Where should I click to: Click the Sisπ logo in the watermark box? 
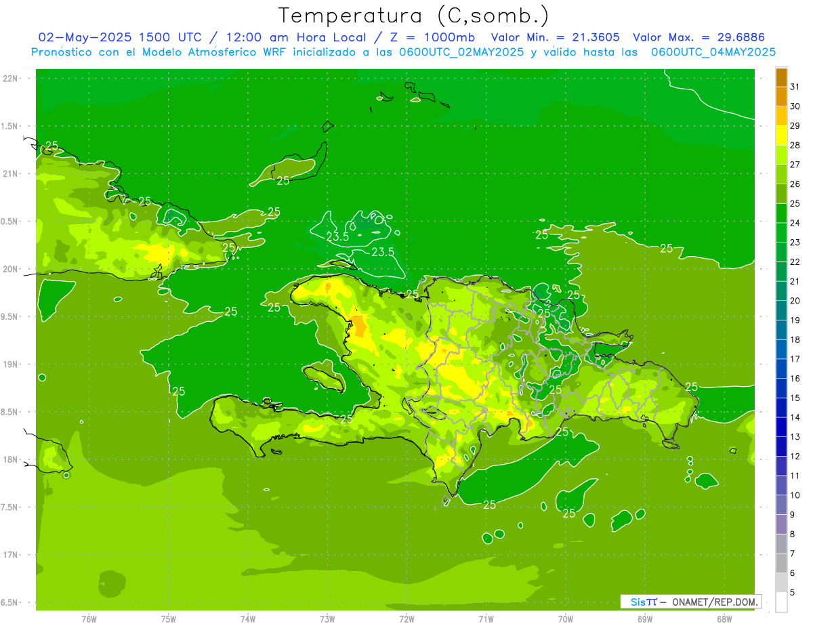click(643, 602)
